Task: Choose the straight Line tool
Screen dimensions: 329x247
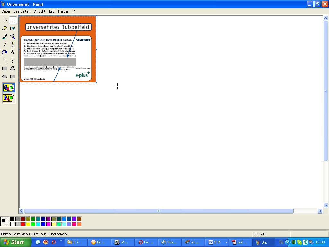Action: pyautogui.click(x=4, y=60)
